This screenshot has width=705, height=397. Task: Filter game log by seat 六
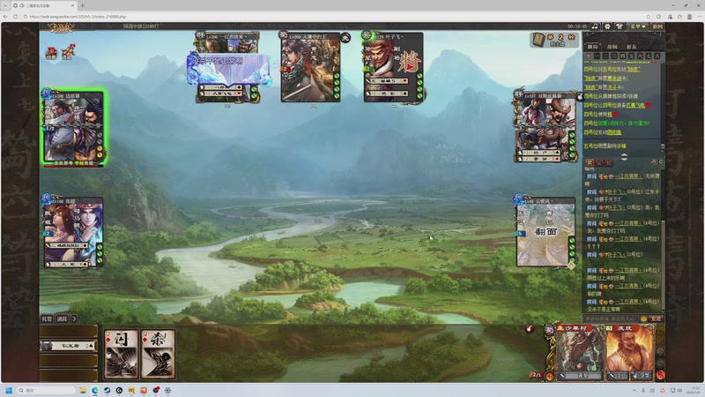pos(640,56)
